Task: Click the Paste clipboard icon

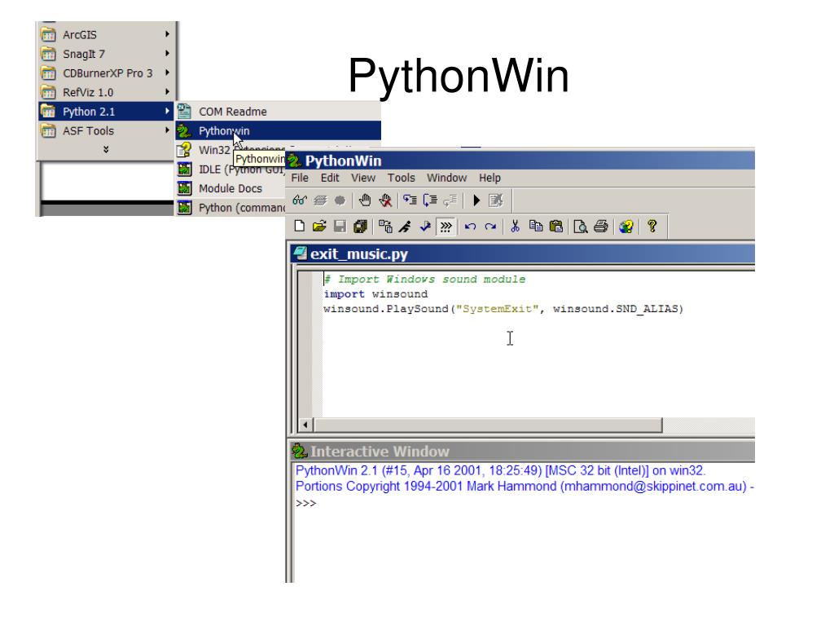Action: click(x=555, y=227)
